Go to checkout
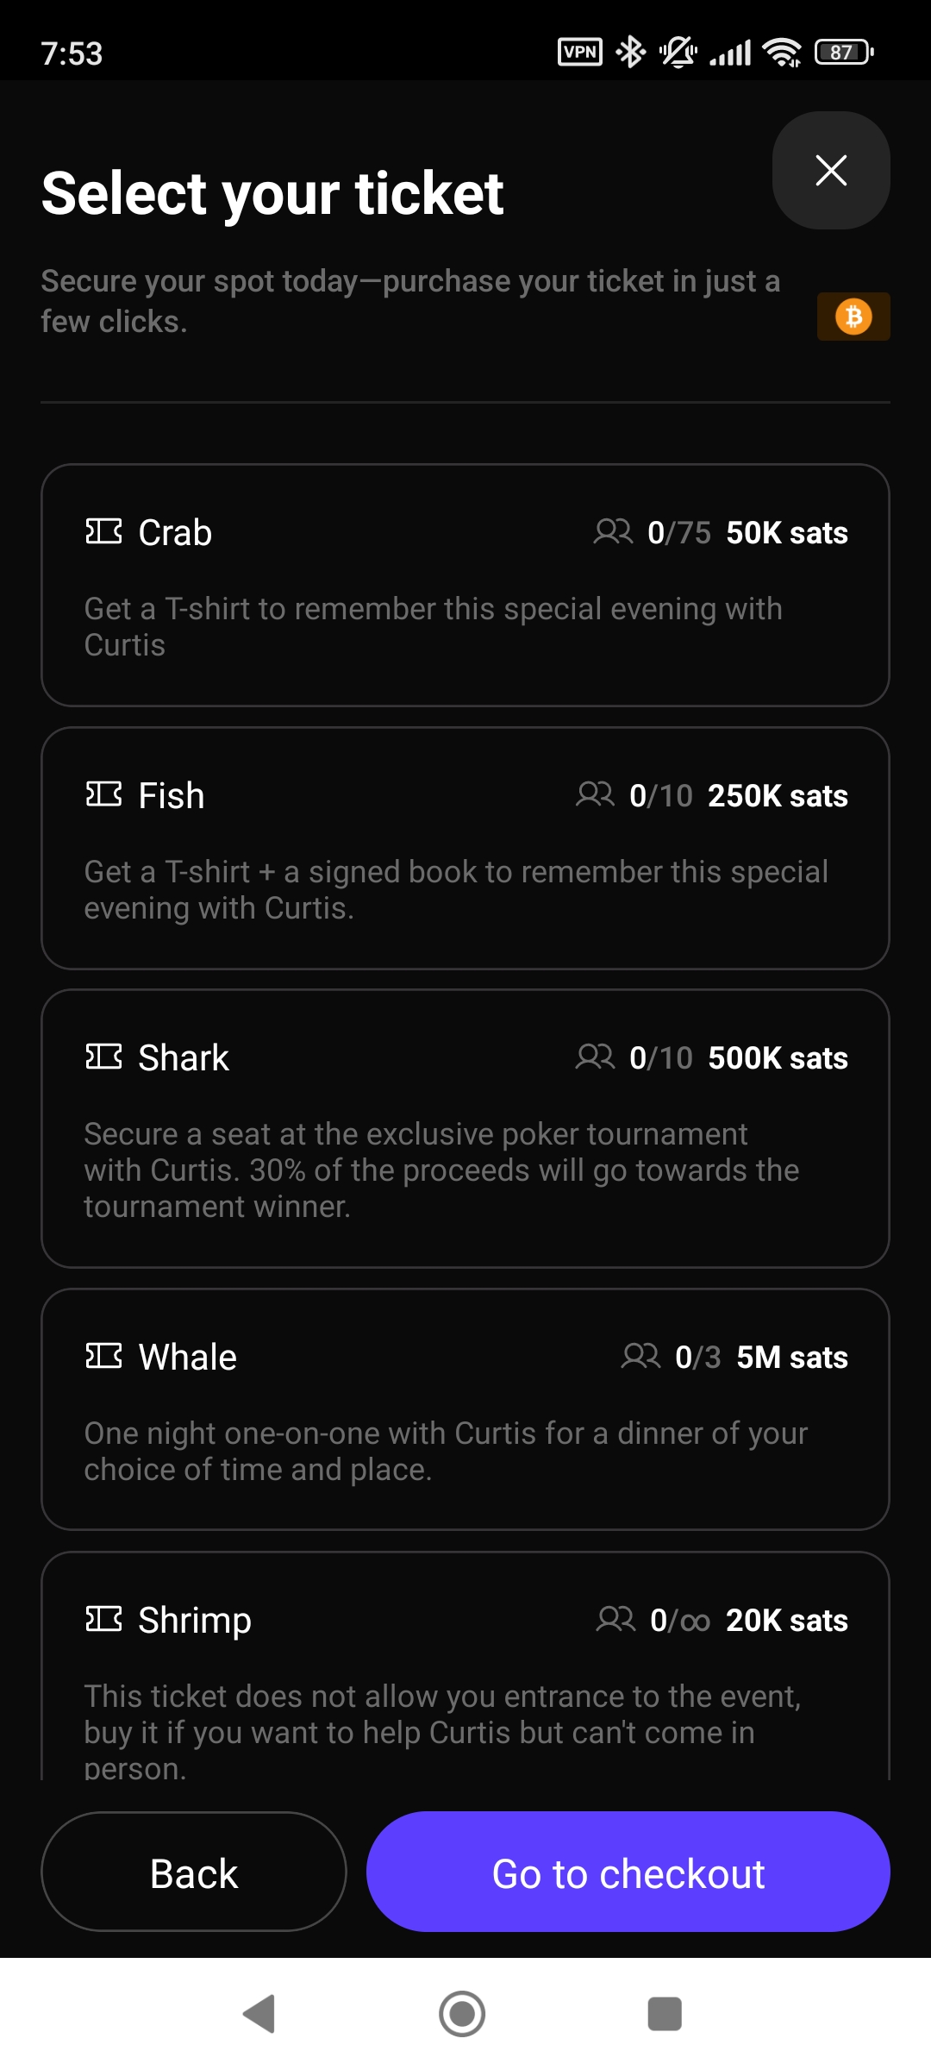Viewport: 931px width, 2070px height. tap(628, 1872)
